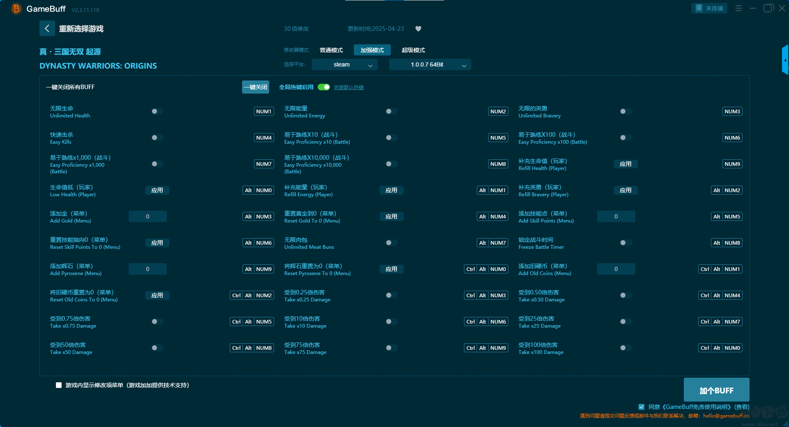Click the NUM9 hotkey for Refill Health

coord(732,164)
